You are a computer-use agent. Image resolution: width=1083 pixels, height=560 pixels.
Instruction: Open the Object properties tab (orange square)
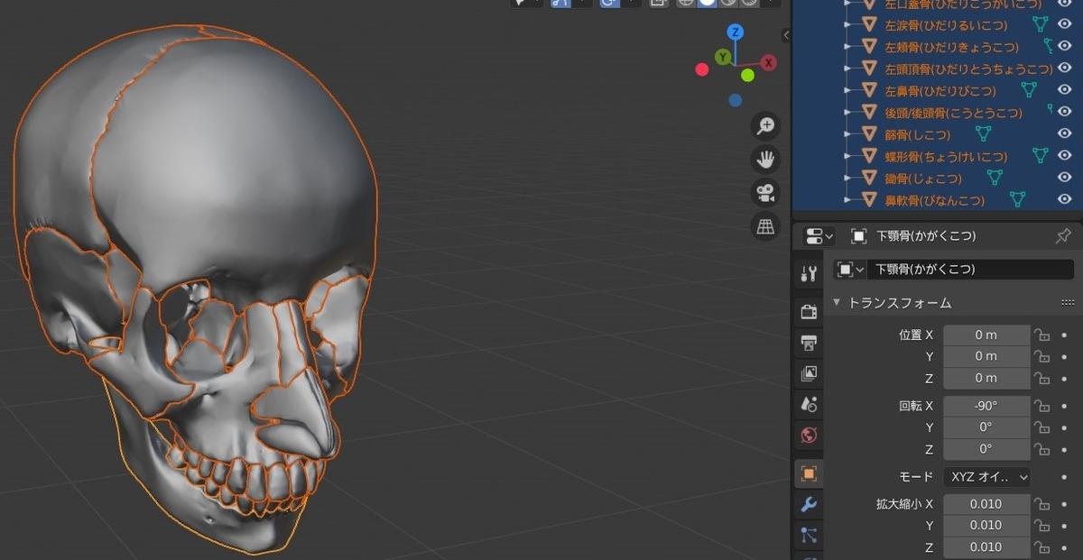coord(809,473)
